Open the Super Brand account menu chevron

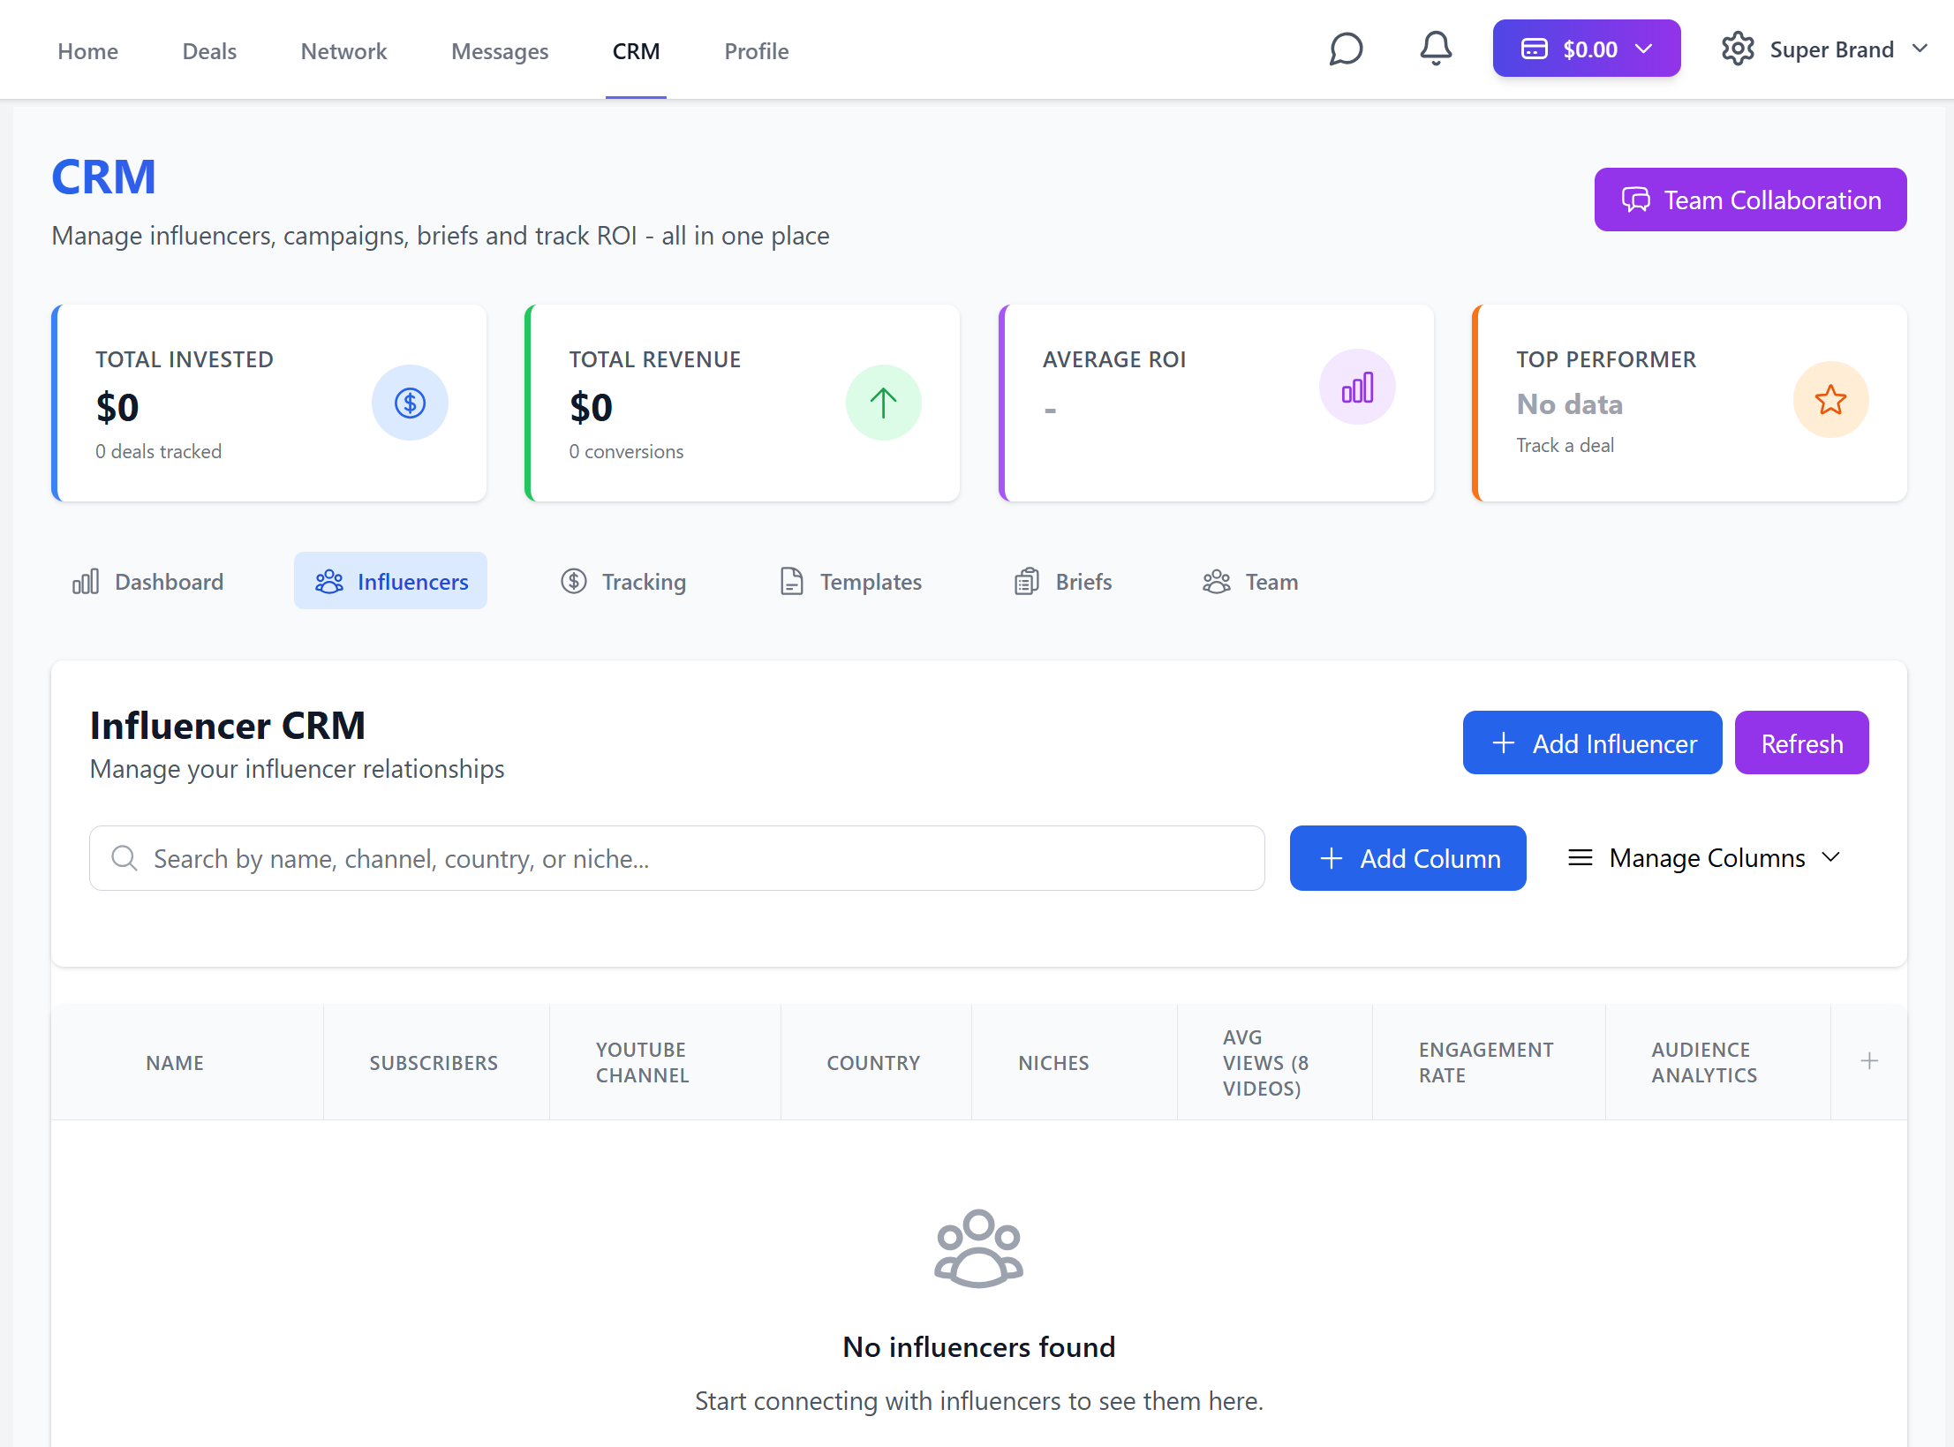[x=1920, y=49]
